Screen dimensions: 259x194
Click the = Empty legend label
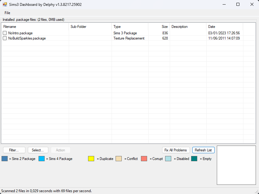pos(206,159)
